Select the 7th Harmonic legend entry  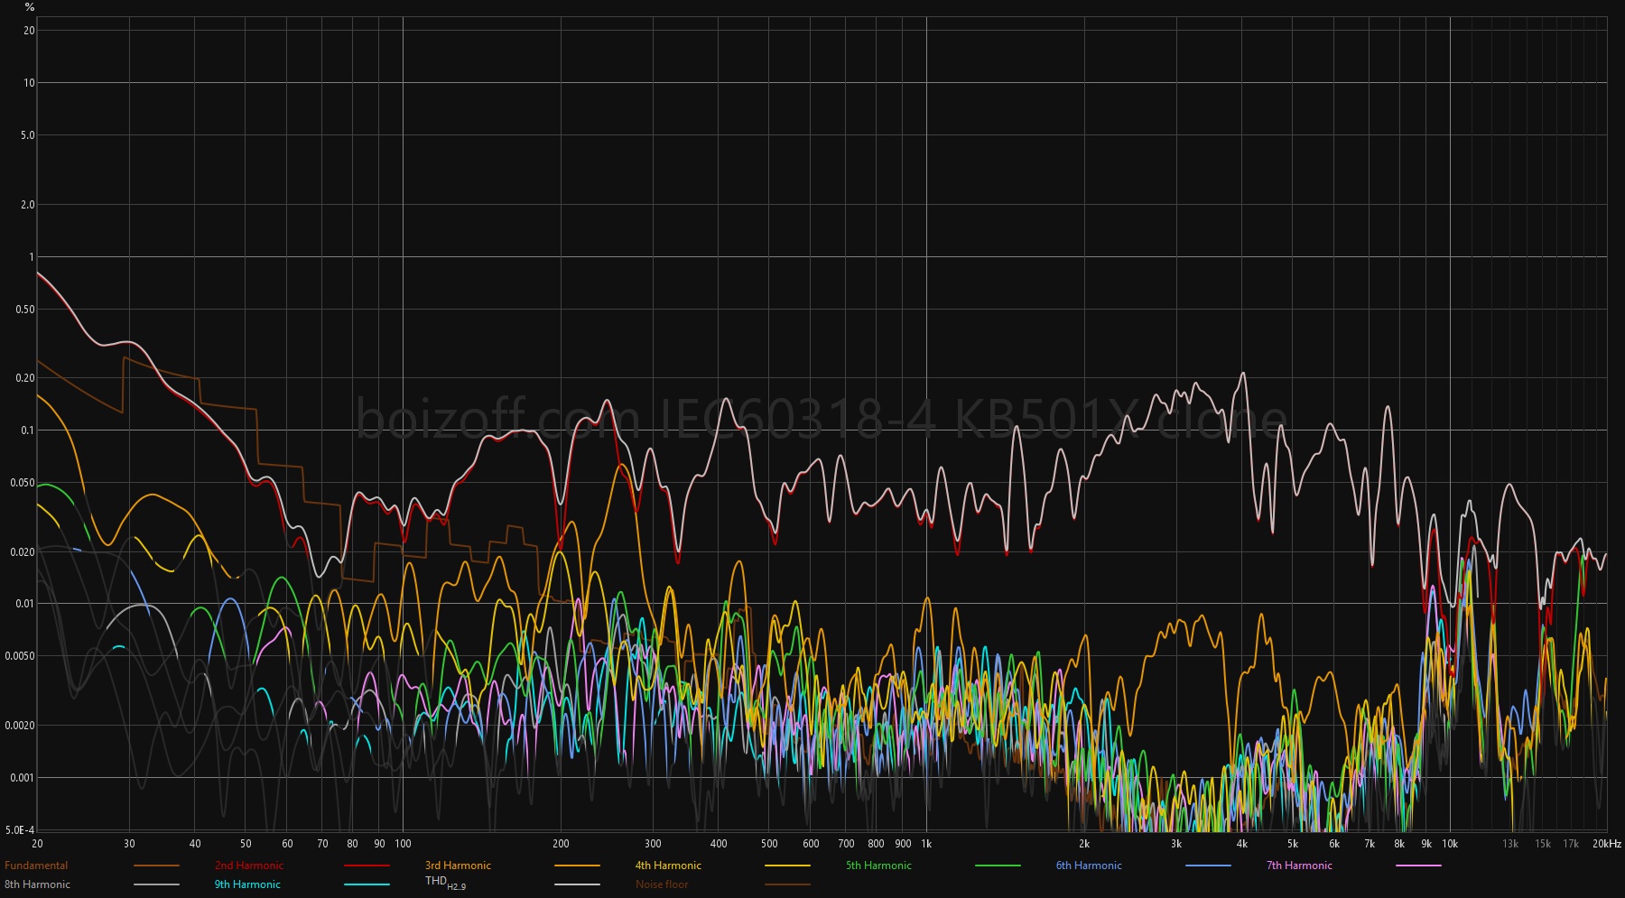[1299, 866]
